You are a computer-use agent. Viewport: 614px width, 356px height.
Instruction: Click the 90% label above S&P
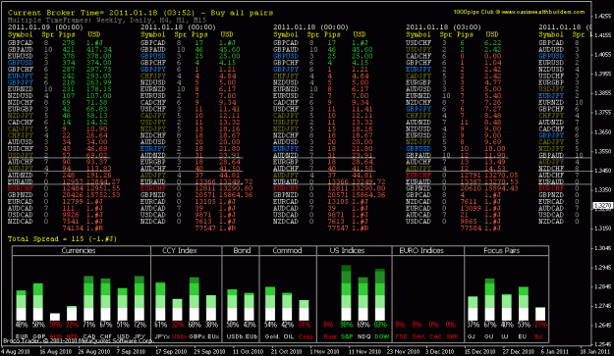click(x=347, y=325)
